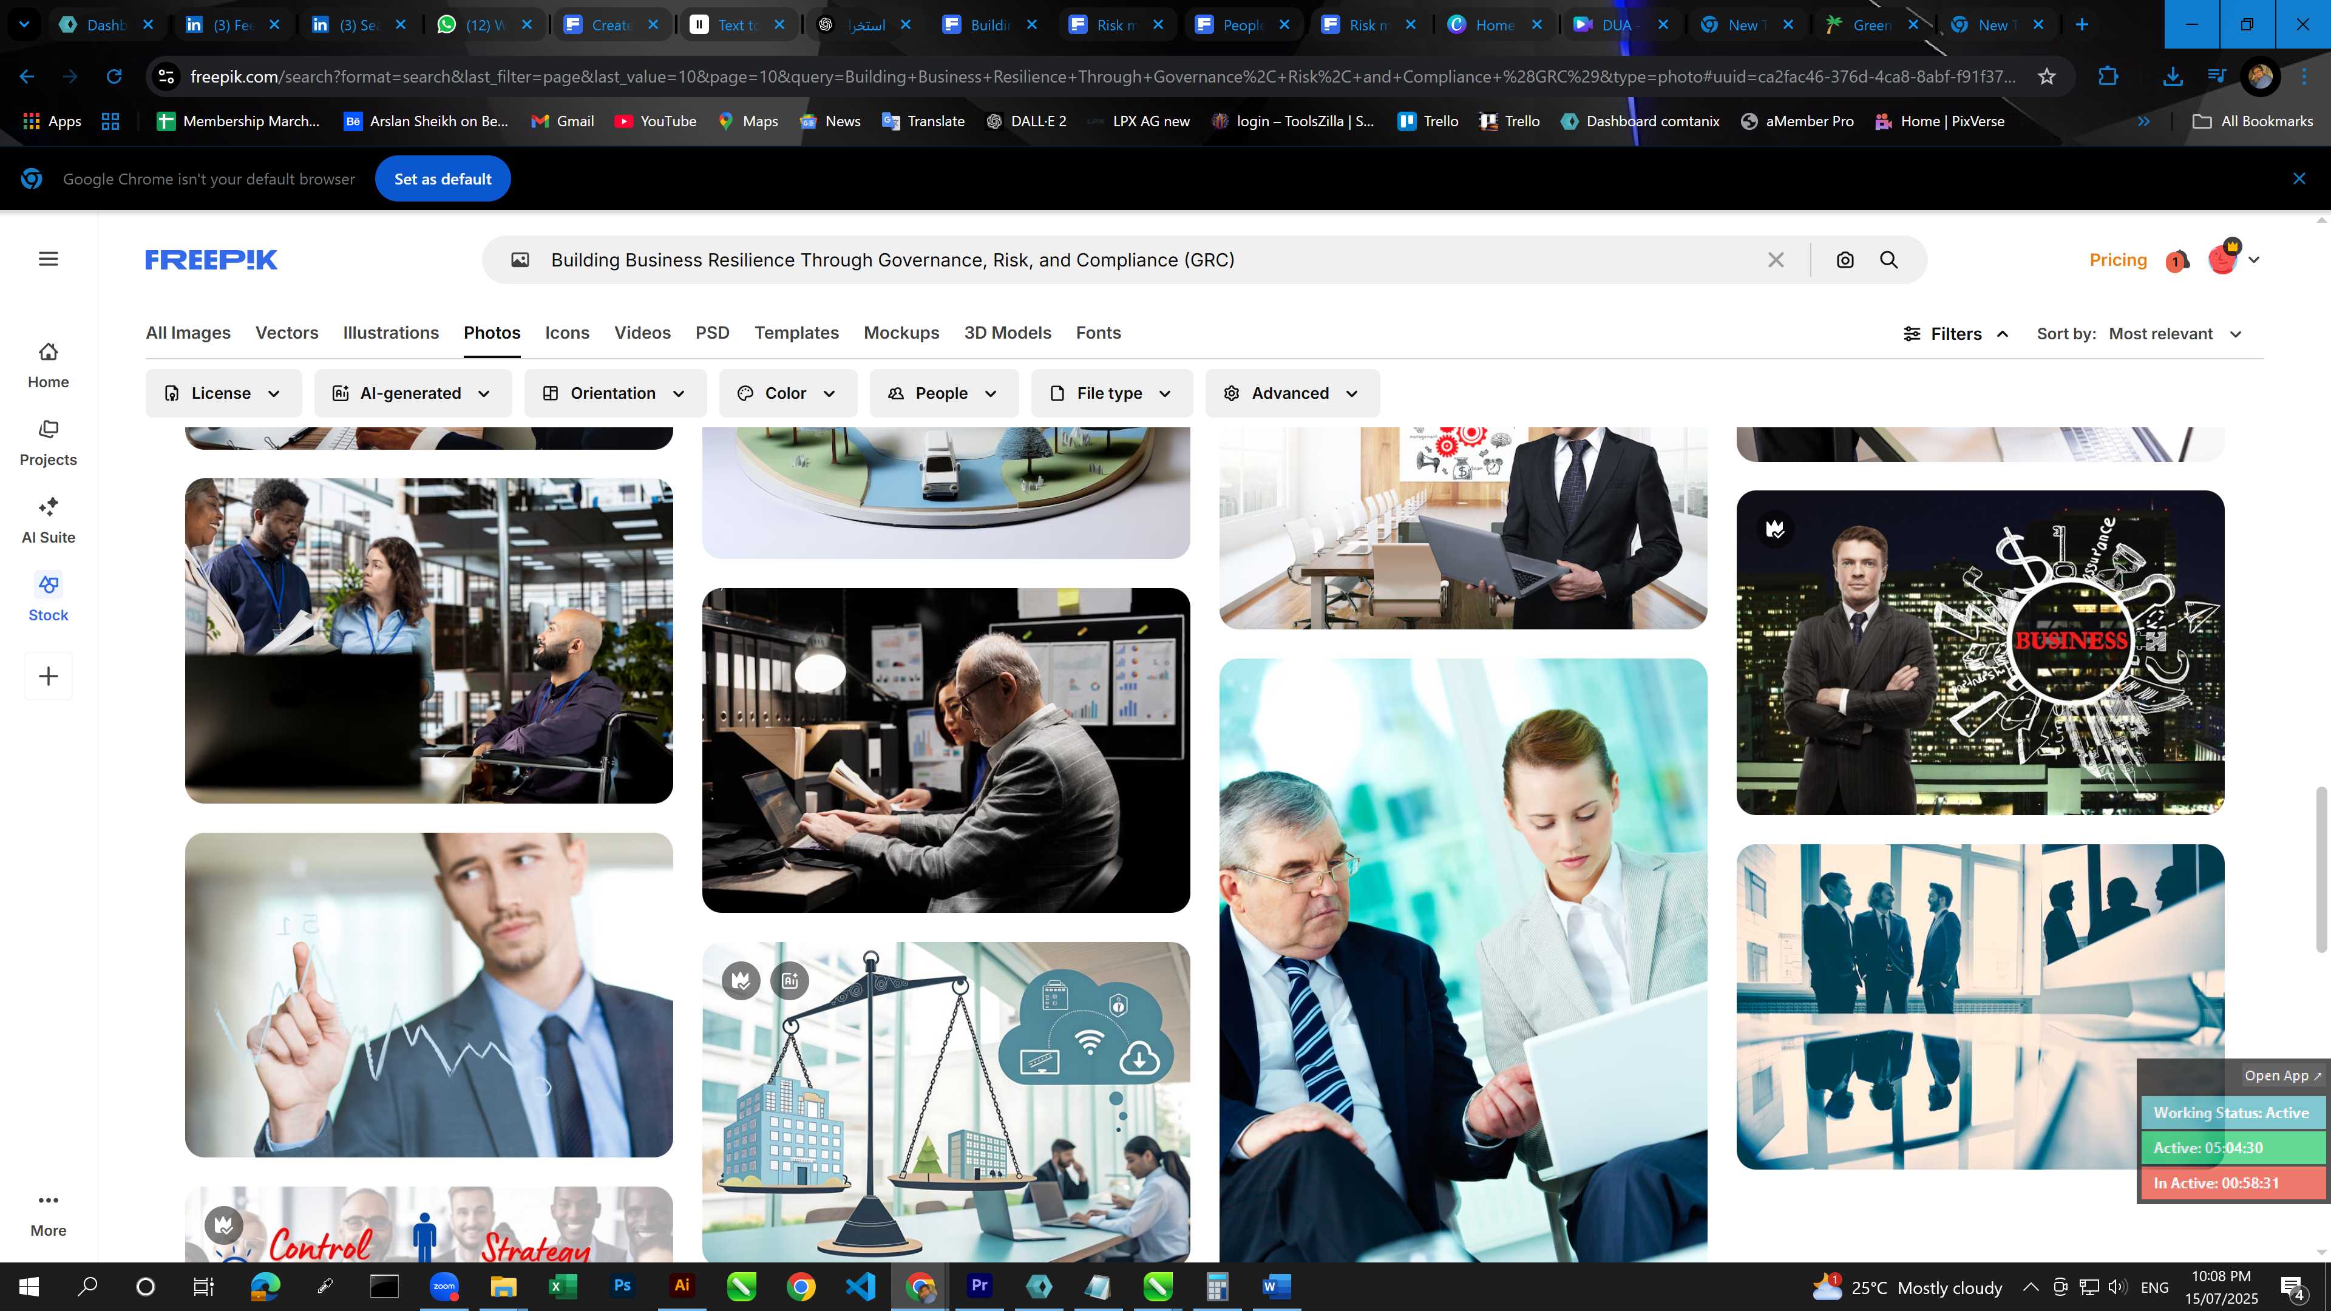The height and width of the screenshot is (1311, 2331).
Task: Click Open App in tracker widget
Action: coord(2282,1075)
